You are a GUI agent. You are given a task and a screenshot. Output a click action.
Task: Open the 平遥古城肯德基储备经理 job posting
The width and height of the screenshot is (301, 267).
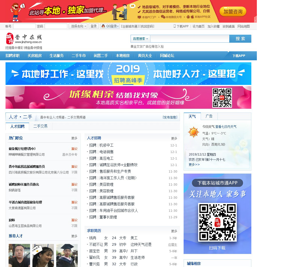click(x=25, y=202)
